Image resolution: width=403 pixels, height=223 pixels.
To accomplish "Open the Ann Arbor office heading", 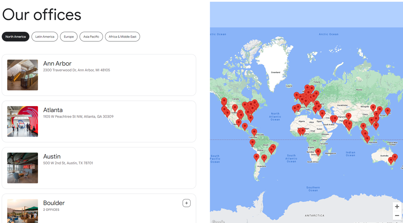I will 57,64.
